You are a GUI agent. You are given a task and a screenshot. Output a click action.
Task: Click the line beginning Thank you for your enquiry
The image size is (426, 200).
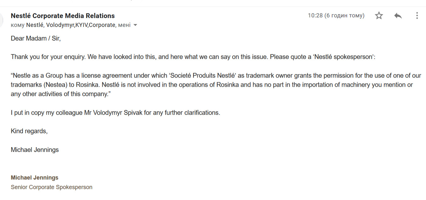click(x=193, y=57)
